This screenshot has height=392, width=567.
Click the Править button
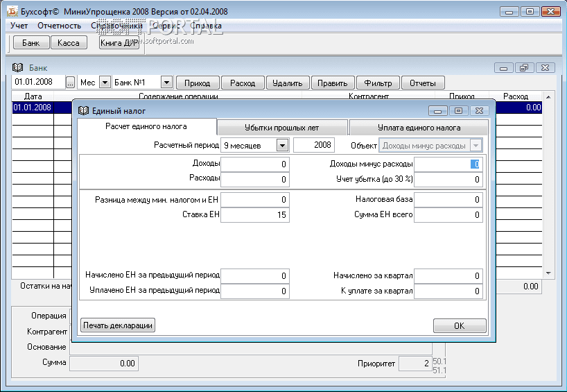pyautogui.click(x=333, y=83)
